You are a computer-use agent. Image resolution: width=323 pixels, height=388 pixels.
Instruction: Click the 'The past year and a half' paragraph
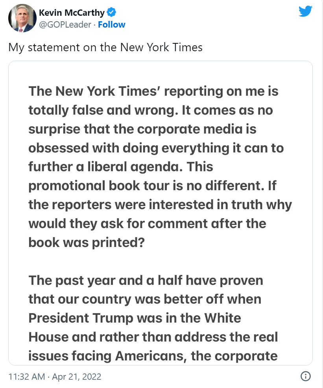[153, 318]
